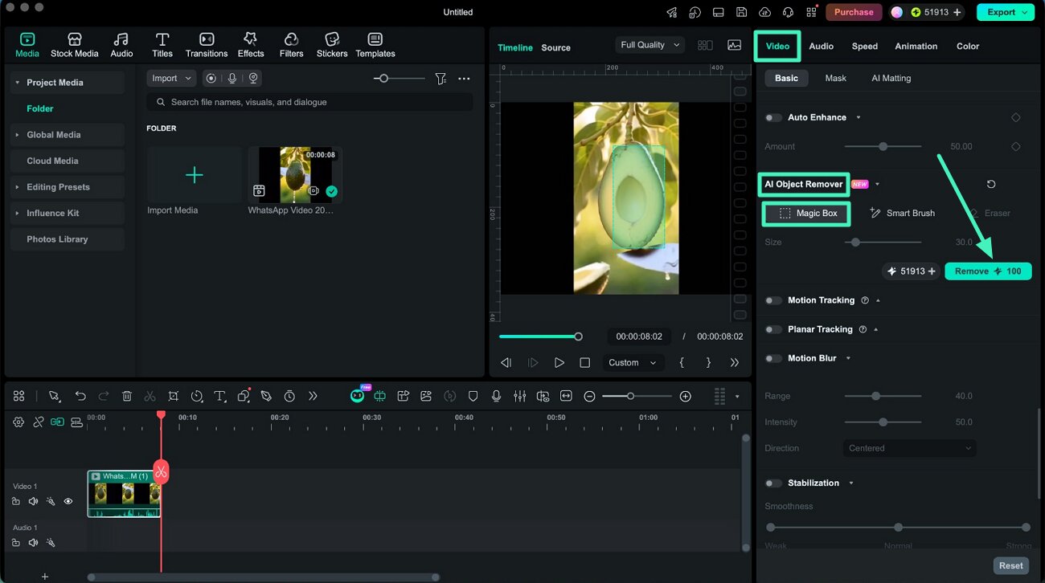Select the Mask sub-tab

(835, 78)
